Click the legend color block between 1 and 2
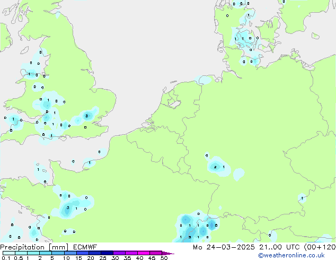The height and width of the screenshot is (260, 336). [x=33, y=253]
